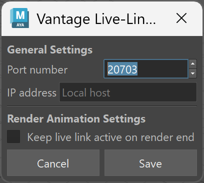The image size is (204, 183).
Task: Click the IP address label
Action: point(32,92)
